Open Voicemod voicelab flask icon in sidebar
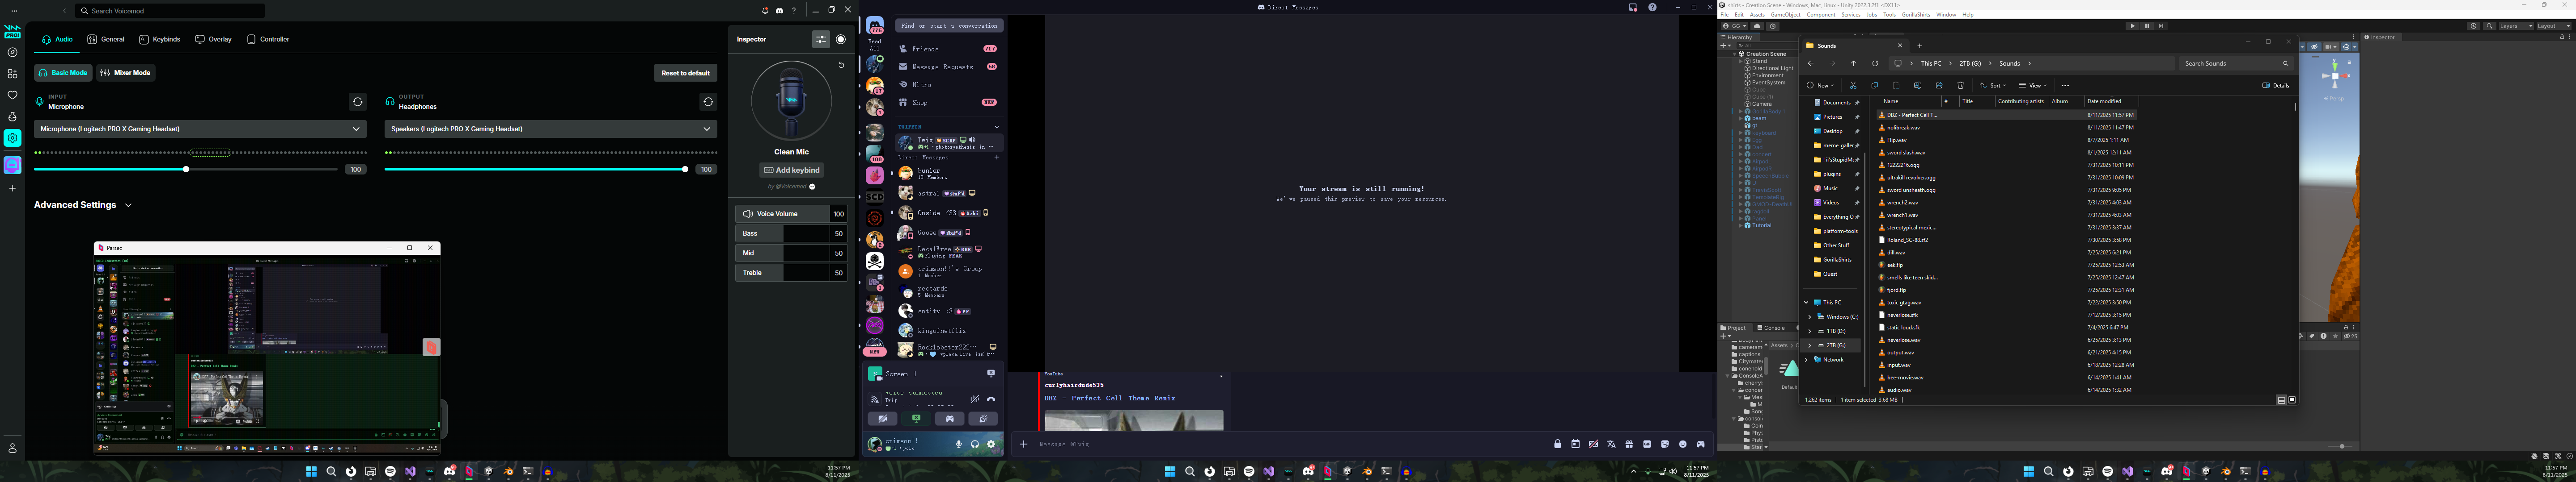 [12, 117]
